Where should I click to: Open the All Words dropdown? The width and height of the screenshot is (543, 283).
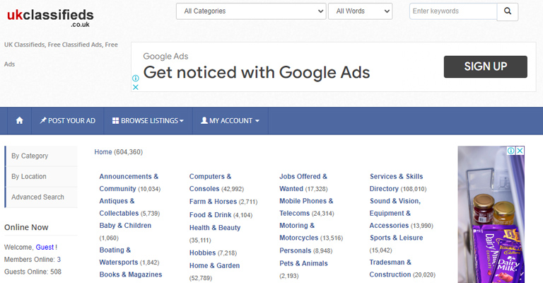[361, 11]
